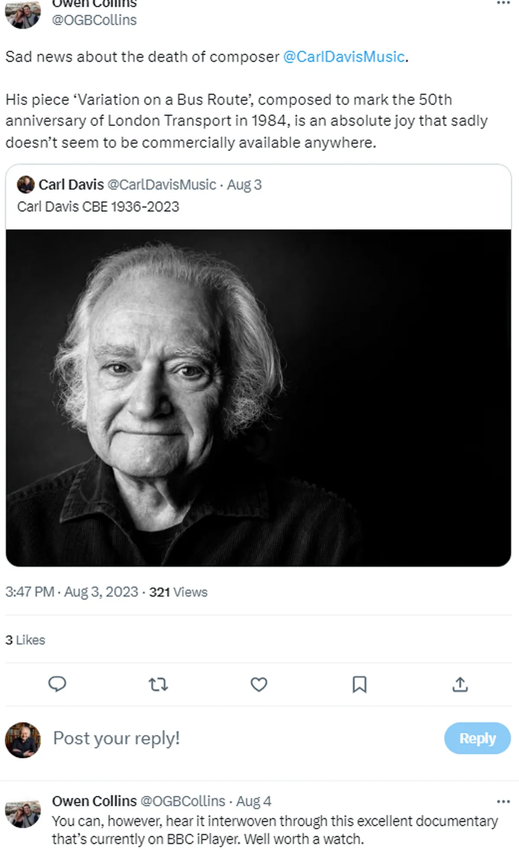
Task: Open the @CarlDavisMusic mention link
Action: pyautogui.click(x=344, y=56)
